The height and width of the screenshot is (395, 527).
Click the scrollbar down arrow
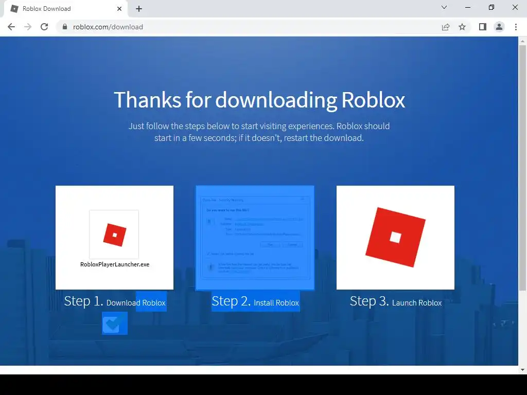point(522,370)
